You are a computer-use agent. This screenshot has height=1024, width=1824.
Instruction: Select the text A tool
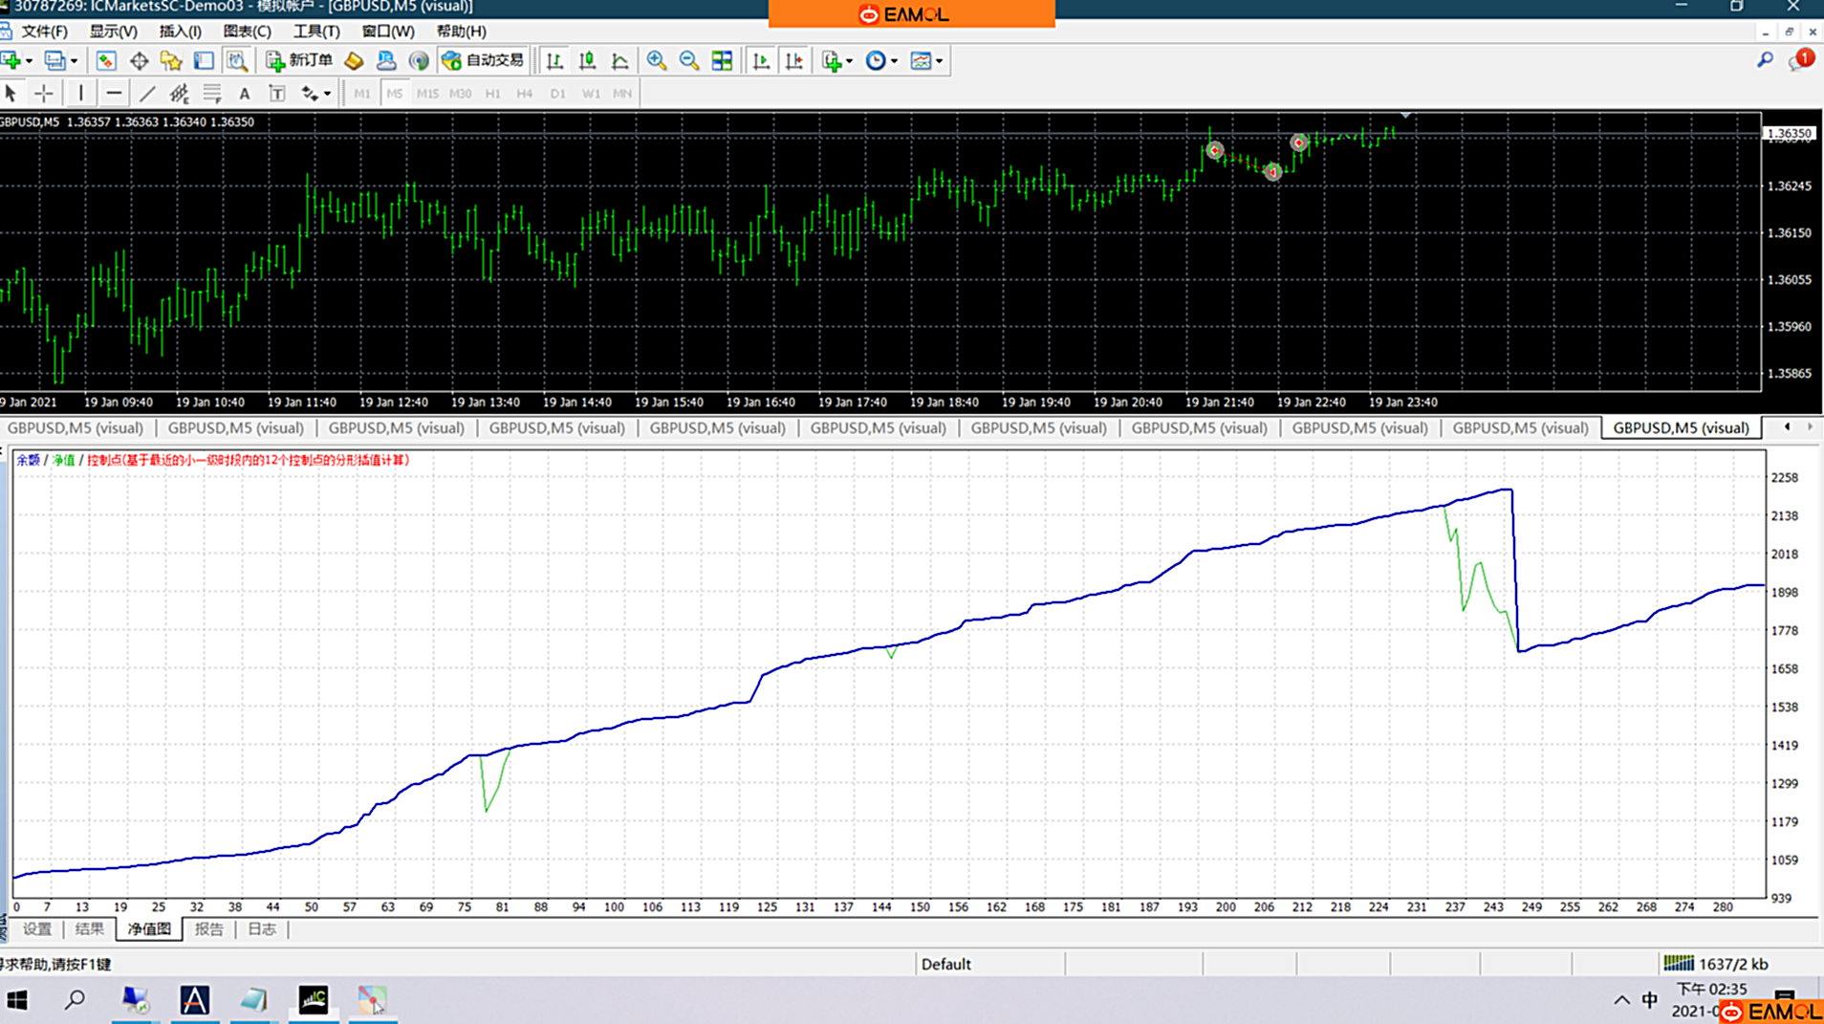[x=245, y=93]
